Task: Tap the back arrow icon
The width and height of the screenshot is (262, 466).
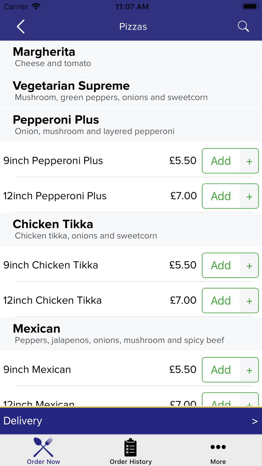Action: [x=21, y=26]
